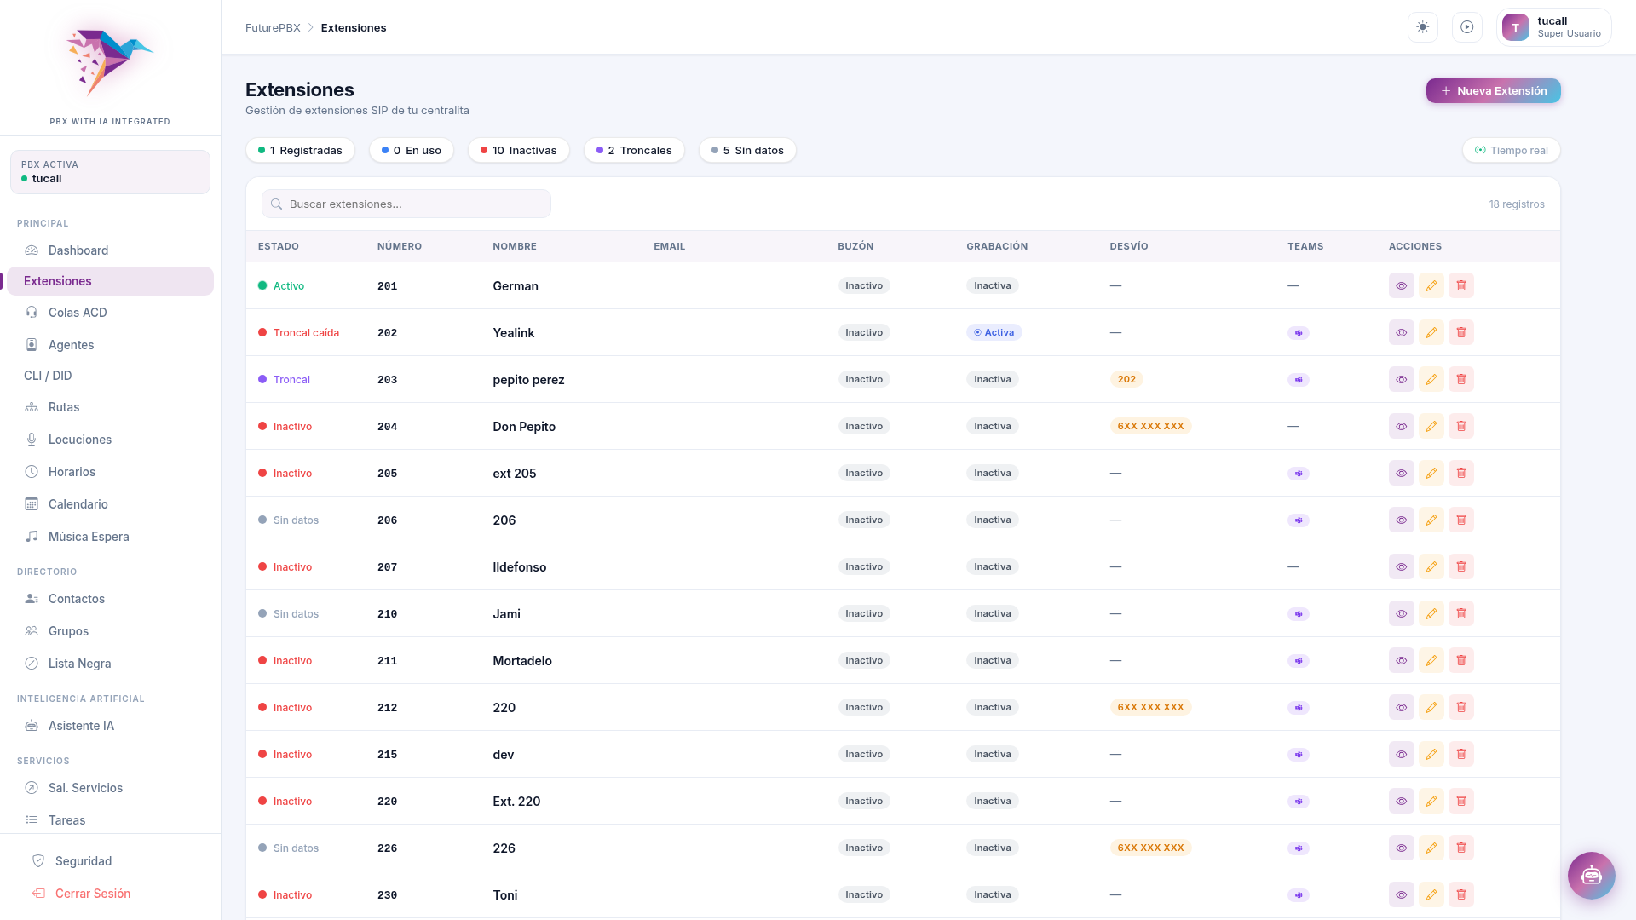Edit extension 212 with pencil icon
Viewport: 1636px width, 920px height.
[1431, 707]
